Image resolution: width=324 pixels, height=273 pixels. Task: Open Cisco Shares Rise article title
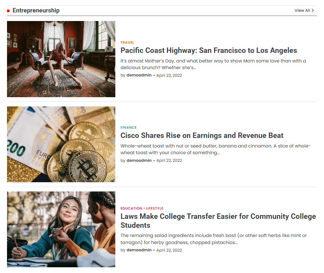click(202, 136)
